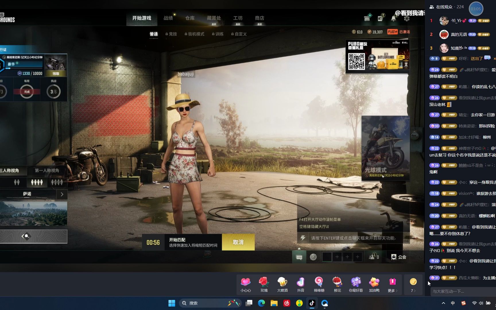Open the notifications bell
Screen dimensions: 496x310
(393, 18)
